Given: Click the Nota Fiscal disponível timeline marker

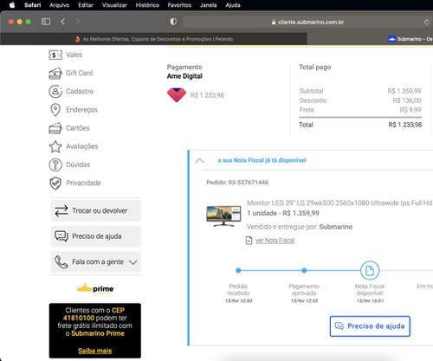Looking at the screenshot, I should [x=370, y=270].
